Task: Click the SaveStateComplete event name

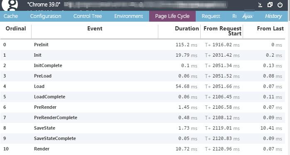Action: click(x=55, y=138)
